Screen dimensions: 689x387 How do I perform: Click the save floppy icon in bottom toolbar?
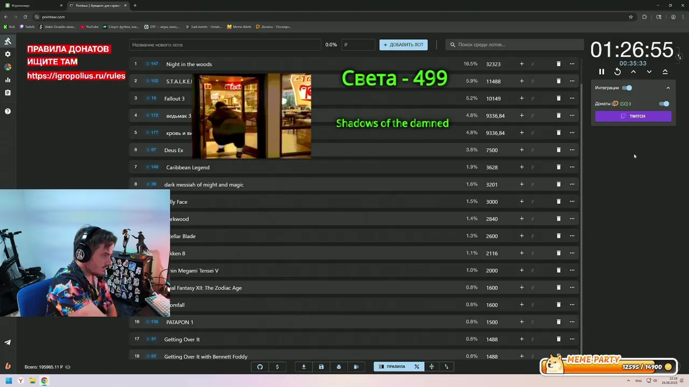coord(321,367)
